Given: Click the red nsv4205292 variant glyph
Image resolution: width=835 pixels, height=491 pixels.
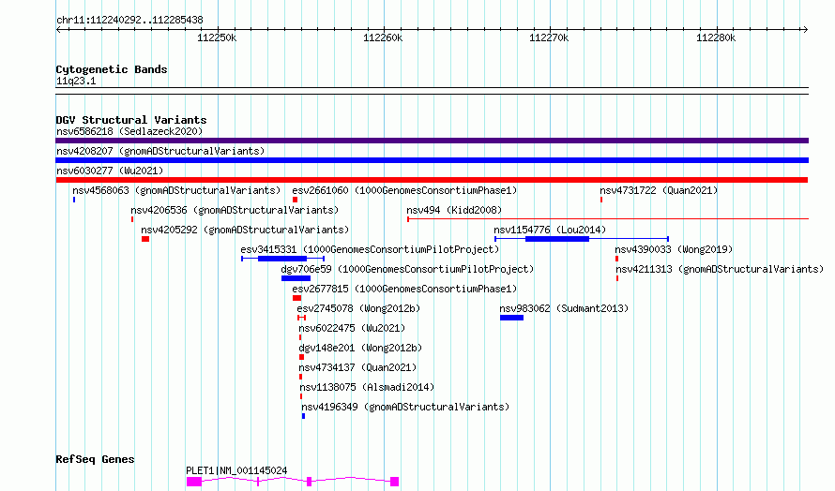Looking at the screenshot, I should pos(145,239).
